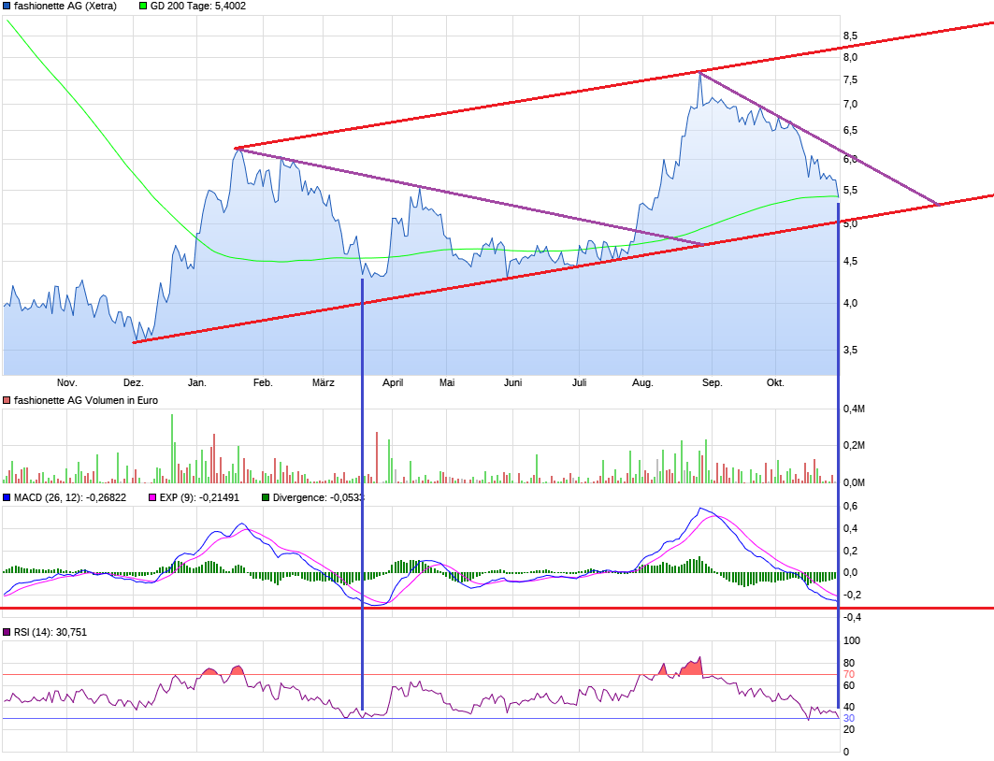Screen dimensions: 994x761
Task: Select the Sep. month label on time axis
Action: click(713, 382)
